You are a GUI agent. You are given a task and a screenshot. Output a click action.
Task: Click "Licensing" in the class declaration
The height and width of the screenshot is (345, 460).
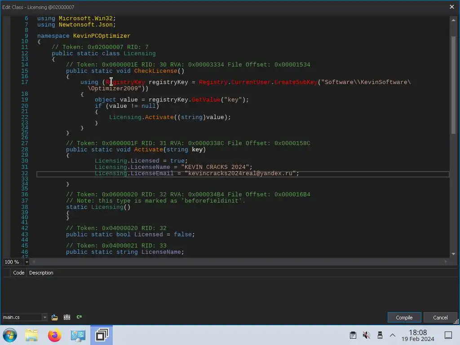[139, 53]
